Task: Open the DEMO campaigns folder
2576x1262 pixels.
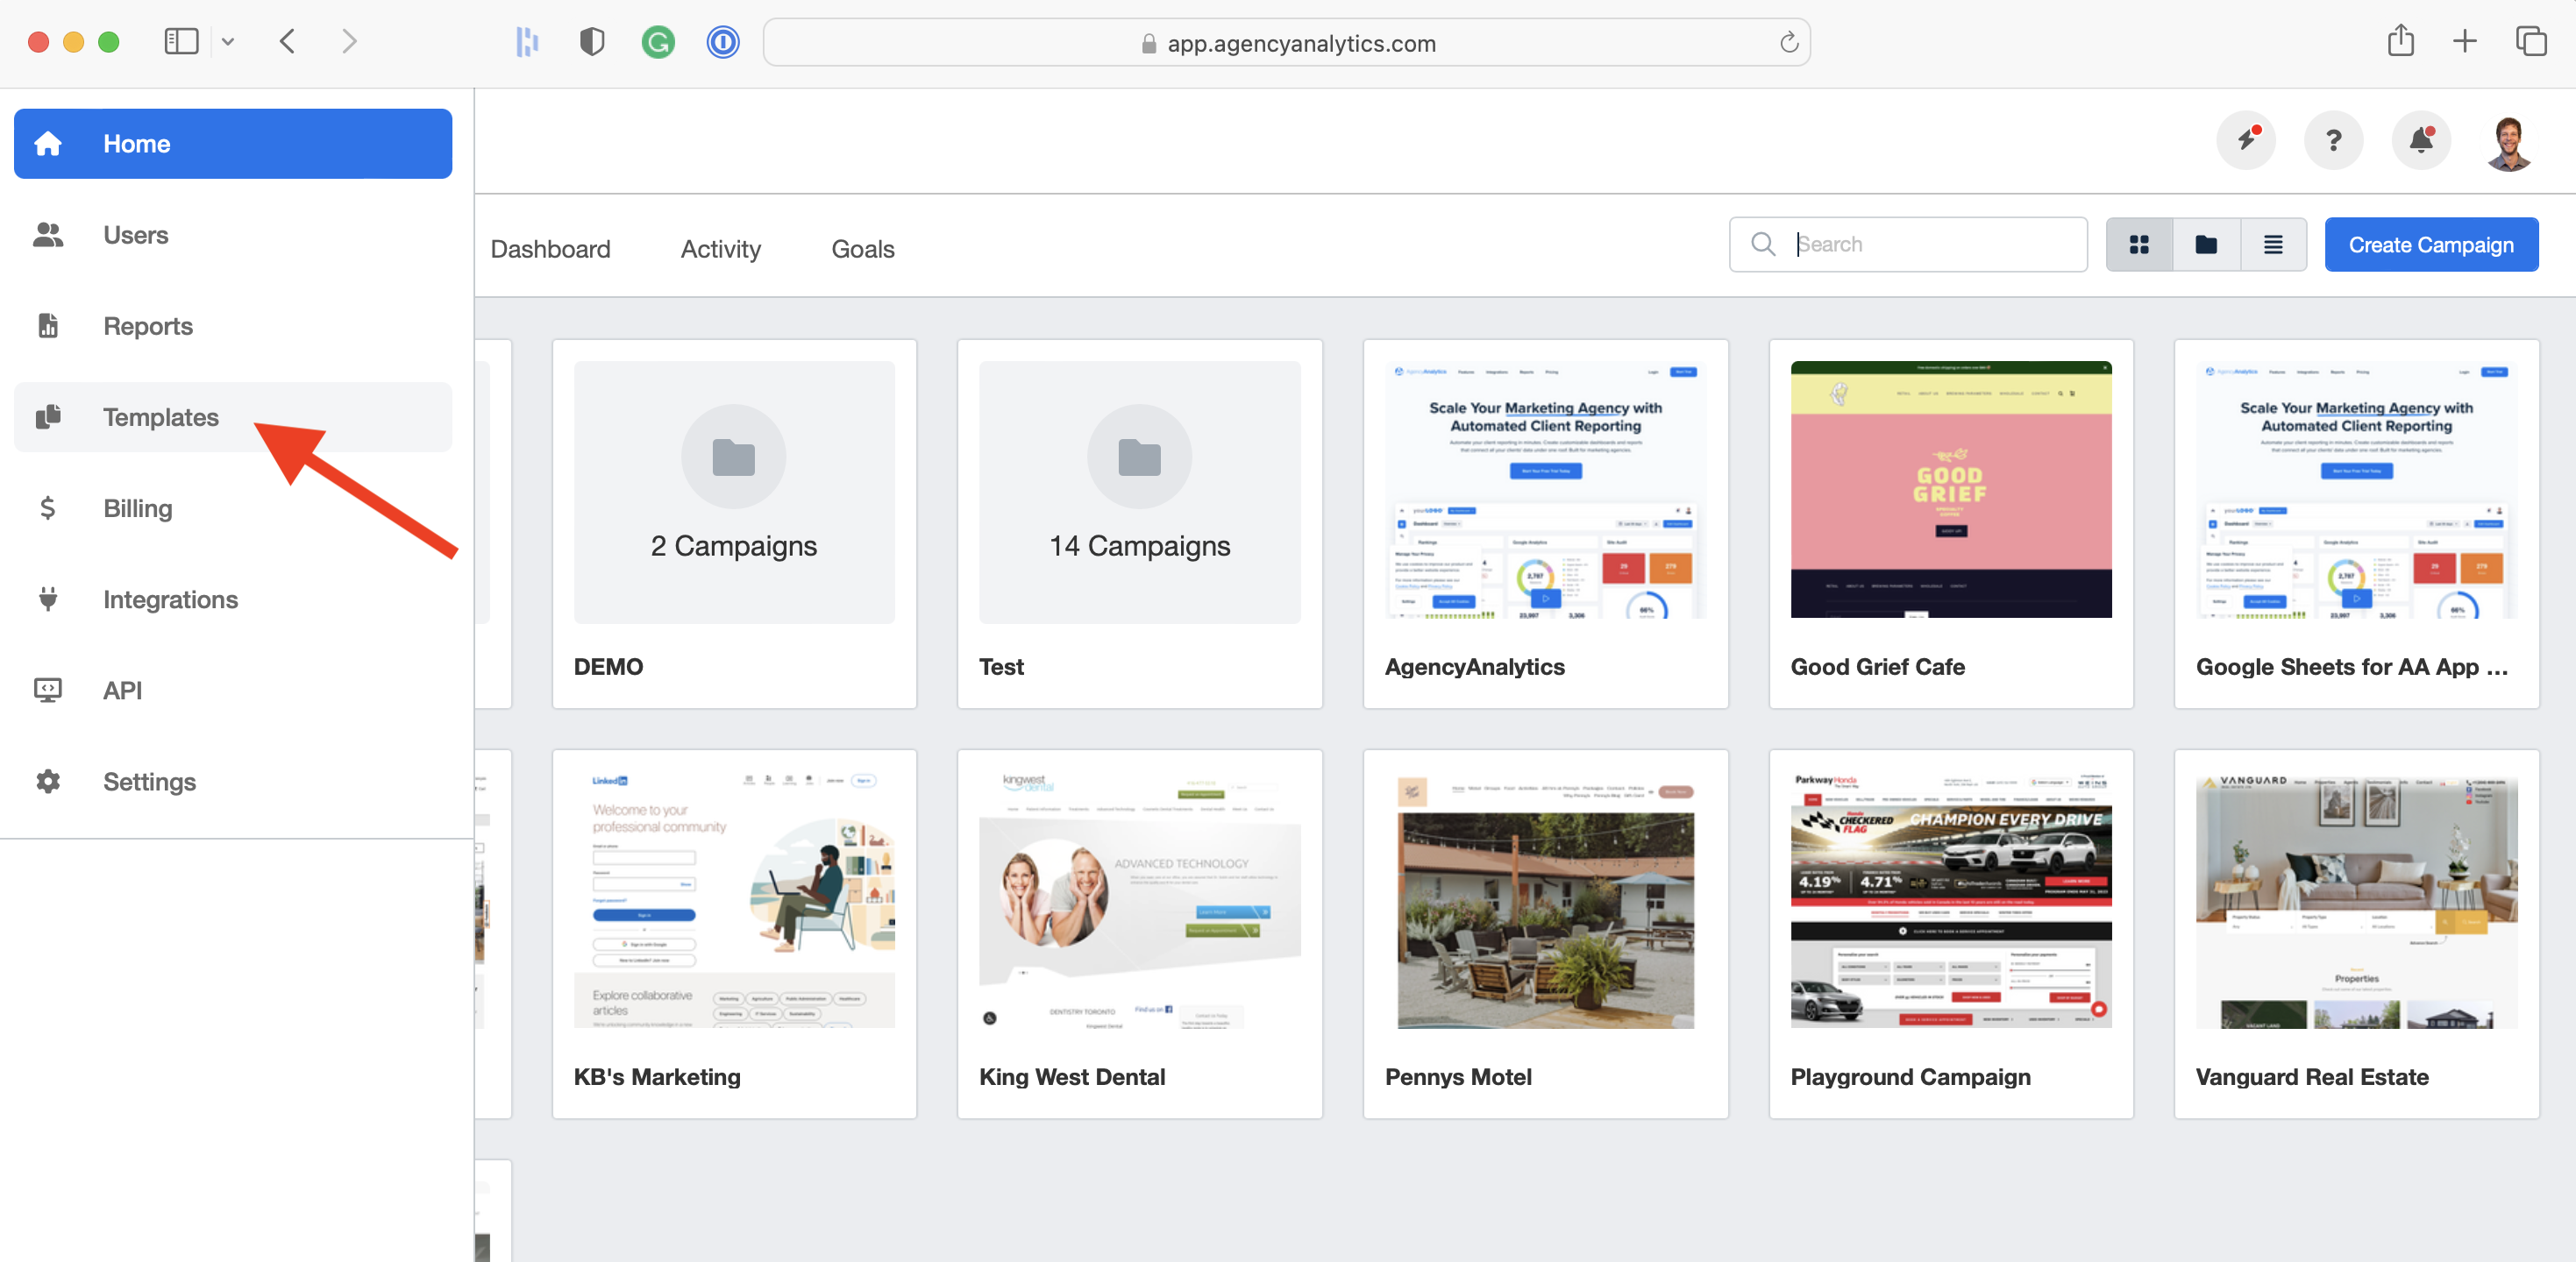Action: 733,523
